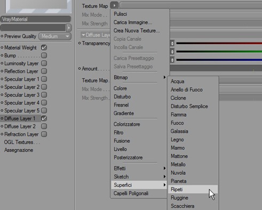Click the Assegnazione item in the sidebar
The height and width of the screenshot is (210, 262).
19,150
